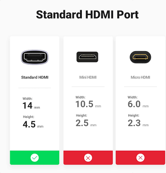Click the gold Micro HDMI port image
The height and width of the screenshot is (173, 166).
140,57
